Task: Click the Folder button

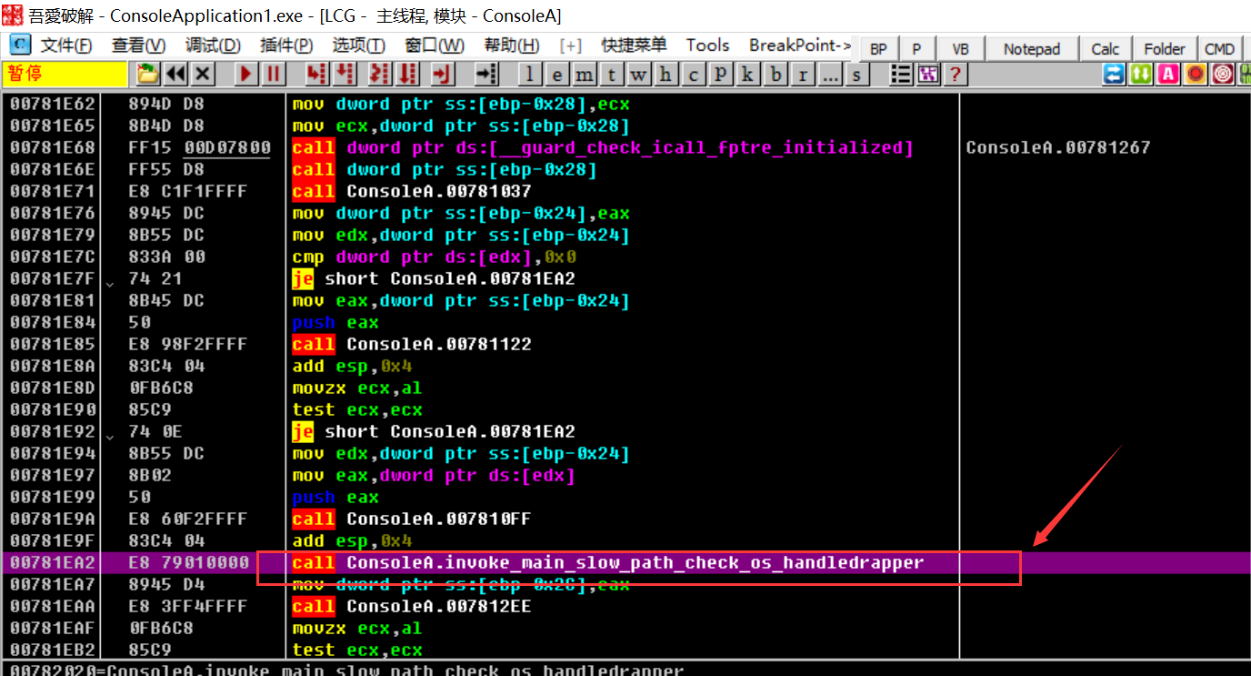Action: tap(1165, 49)
